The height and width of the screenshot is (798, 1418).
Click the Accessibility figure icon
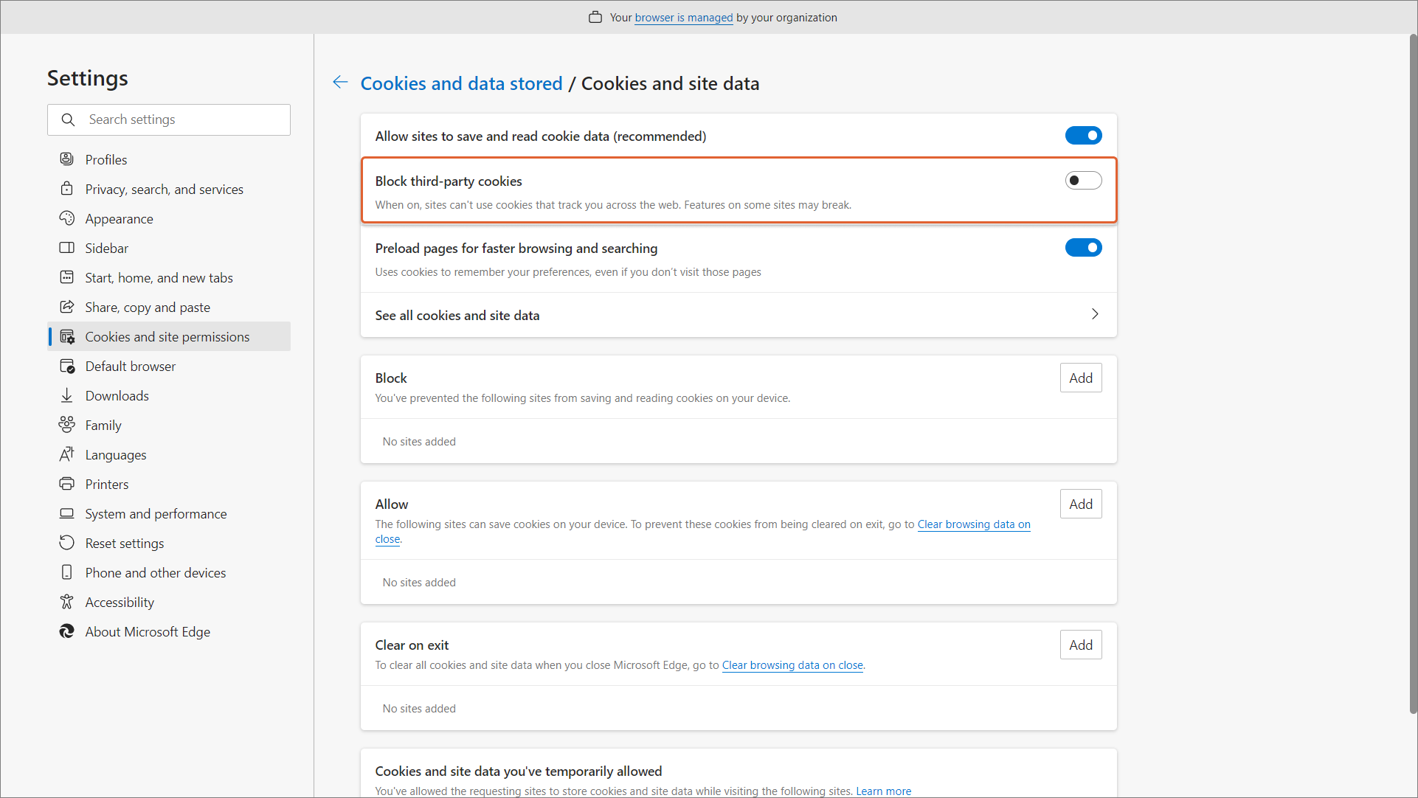pyautogui.click(x=67, y=602)
